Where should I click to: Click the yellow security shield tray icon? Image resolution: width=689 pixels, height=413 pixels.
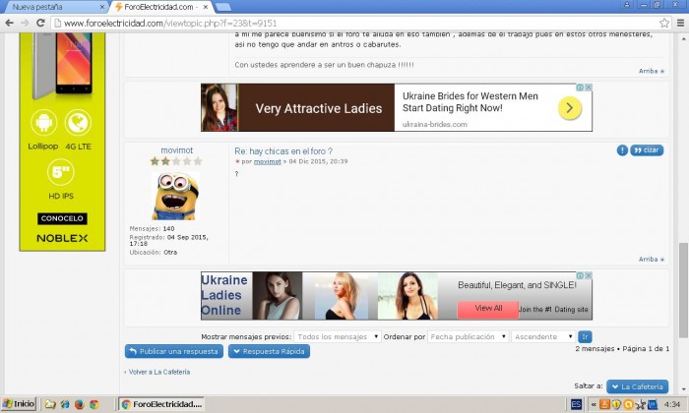616,404
